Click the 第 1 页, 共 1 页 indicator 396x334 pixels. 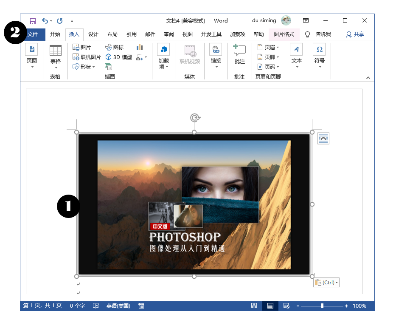(42, 306)
